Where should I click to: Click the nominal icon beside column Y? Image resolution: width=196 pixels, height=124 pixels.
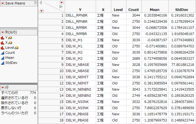(x=3, y=38)
